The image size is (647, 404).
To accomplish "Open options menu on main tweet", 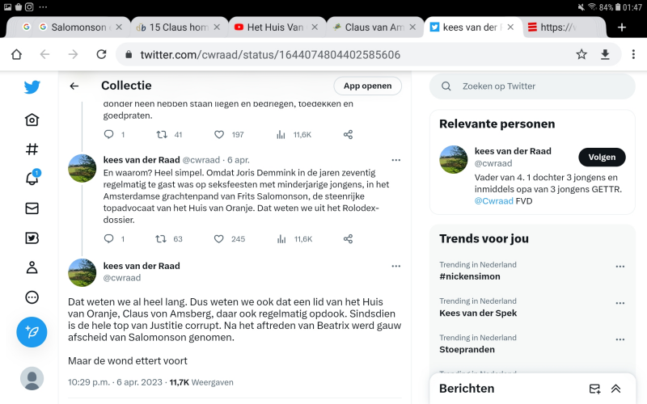I will (x=395, y=266).
